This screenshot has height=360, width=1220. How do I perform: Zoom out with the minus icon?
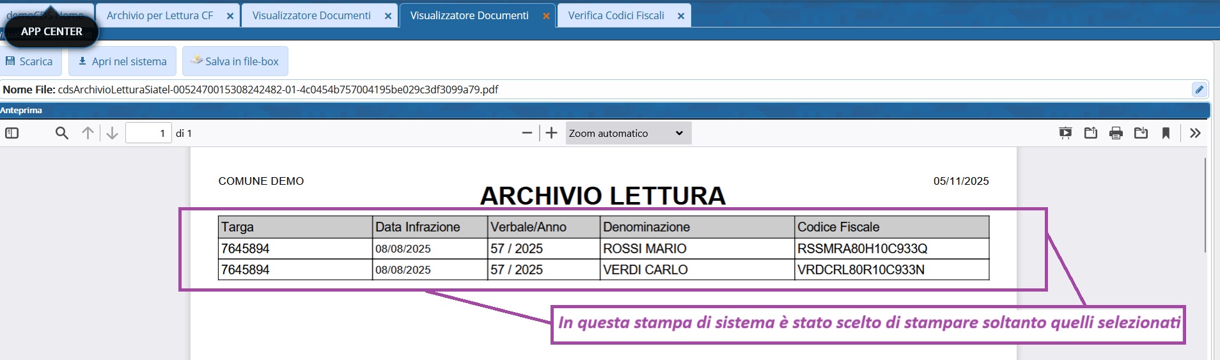527,133
